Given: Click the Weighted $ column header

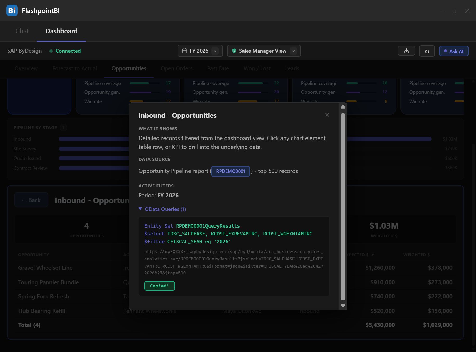Looking at the screenshot, I should [x=416, y=255].
